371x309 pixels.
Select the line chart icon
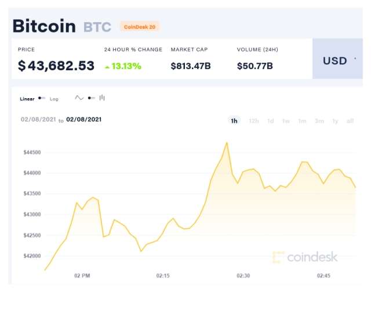tap(79, 98)
